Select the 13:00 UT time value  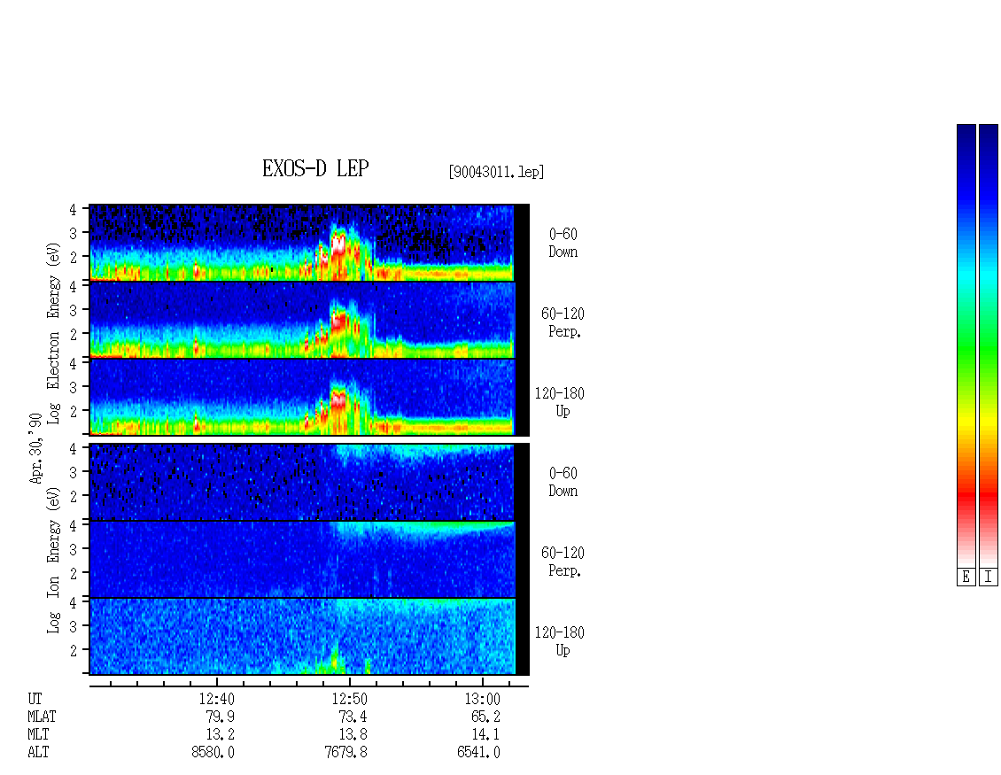[483, 699]
